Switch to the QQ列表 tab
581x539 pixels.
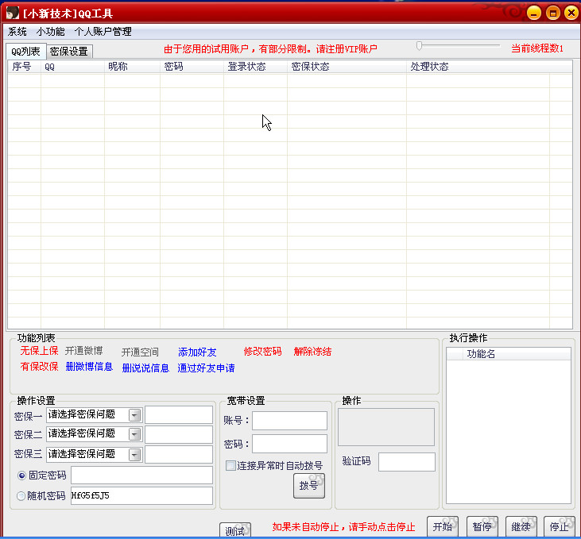pyautogui.click(x=25, y=51)
